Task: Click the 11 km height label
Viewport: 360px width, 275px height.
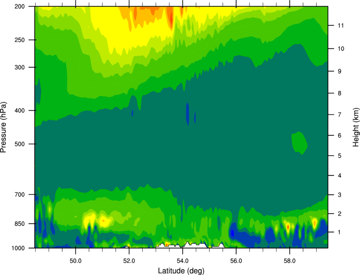Action: 341,25
